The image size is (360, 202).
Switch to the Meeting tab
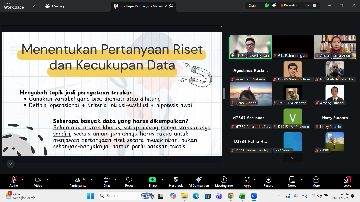(55, 6)
